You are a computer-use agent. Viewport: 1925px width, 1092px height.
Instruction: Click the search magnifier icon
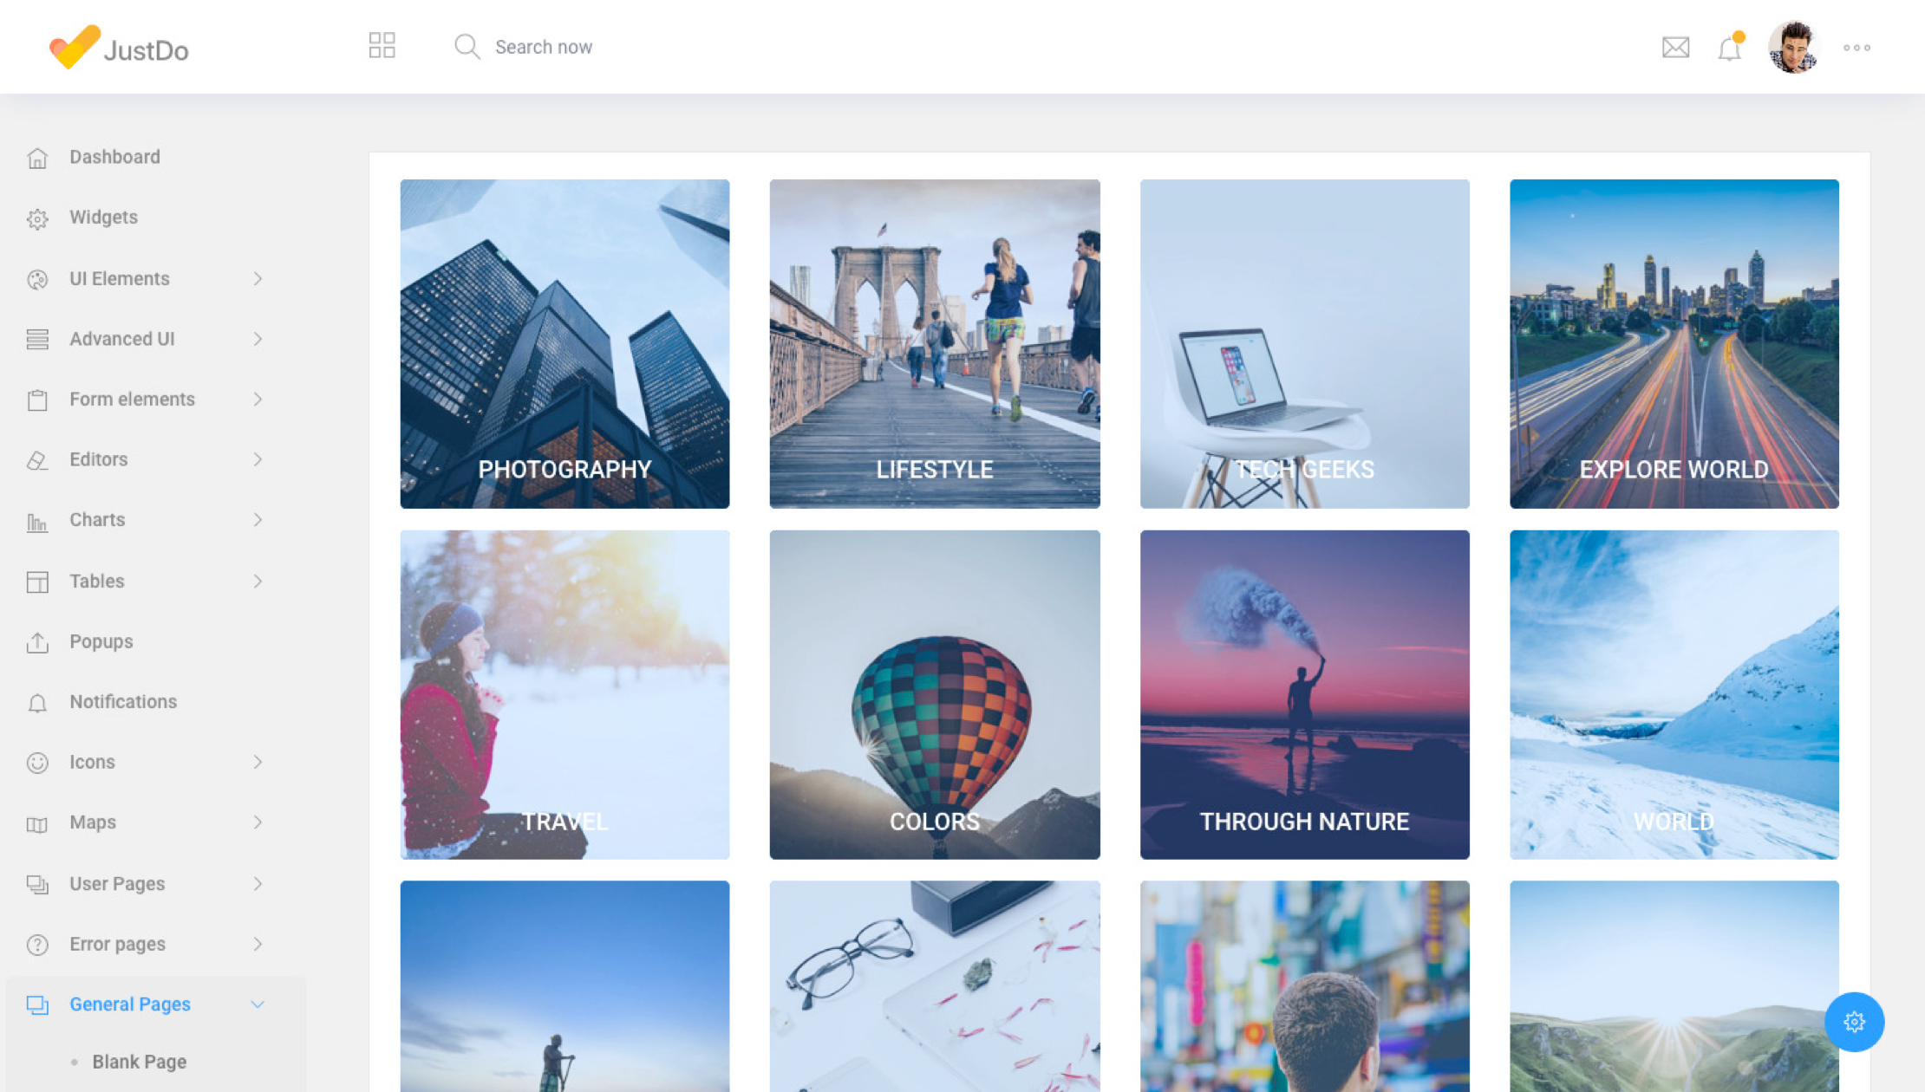(467, 47)
